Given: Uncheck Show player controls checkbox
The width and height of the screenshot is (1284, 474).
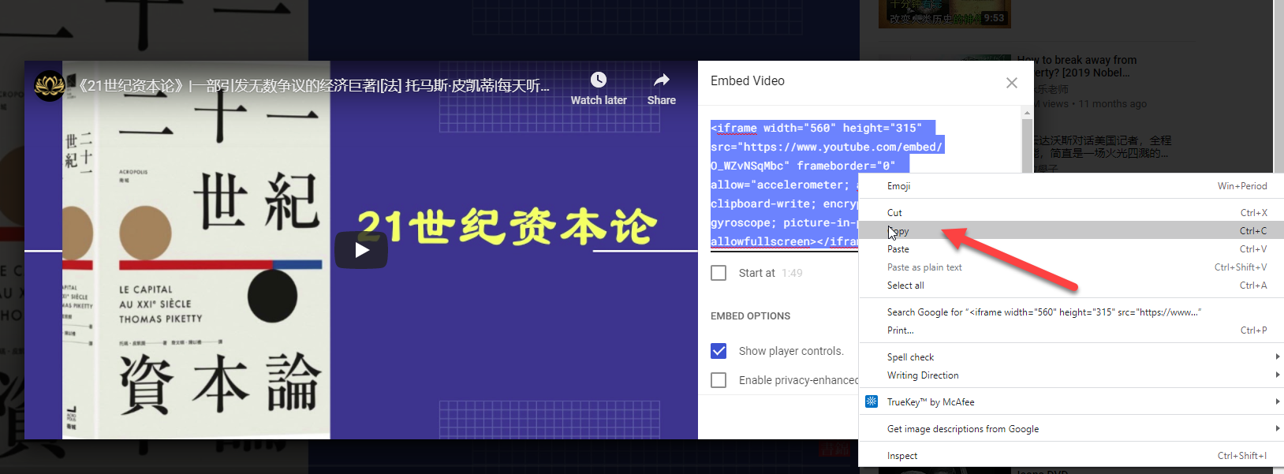Looking at the screenshot, I should 719,351.
